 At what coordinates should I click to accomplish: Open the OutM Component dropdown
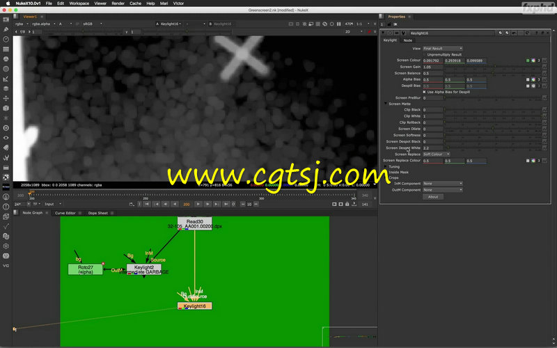[x=443, y=190]
